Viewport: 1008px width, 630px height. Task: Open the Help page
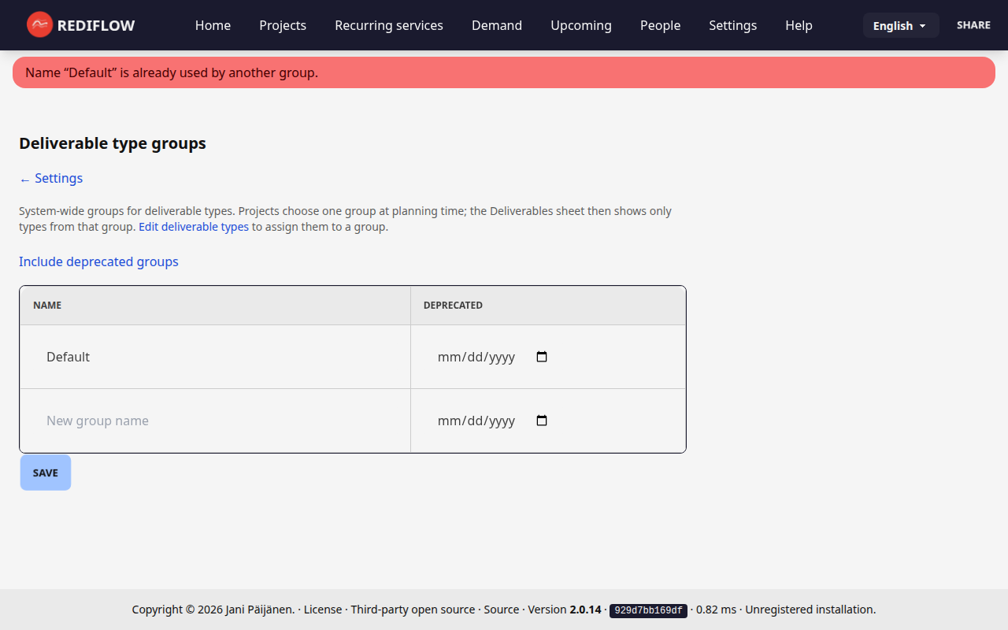click(799, 25)
